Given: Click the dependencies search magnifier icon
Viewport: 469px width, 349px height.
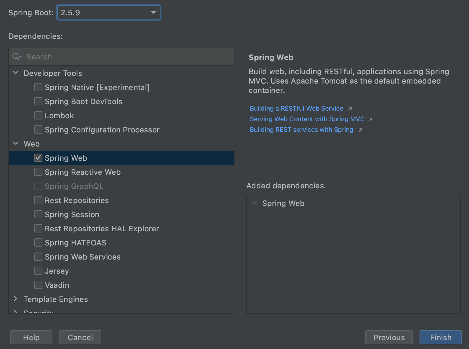Looking at the screenshot, I should pyautogui.click(x=17, y=56).
